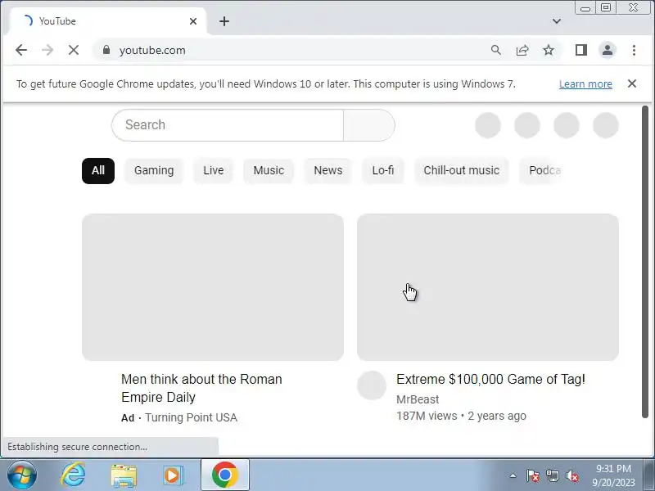Click the Chrome taskbar icon
The height and width of the screenshot is (491, 655).
(224, 475)
